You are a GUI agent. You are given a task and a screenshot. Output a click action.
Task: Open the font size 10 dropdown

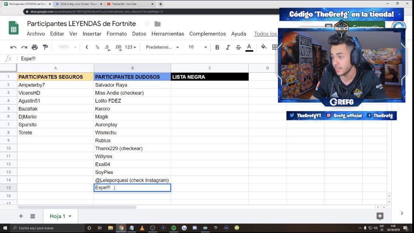tap(198, 47)
